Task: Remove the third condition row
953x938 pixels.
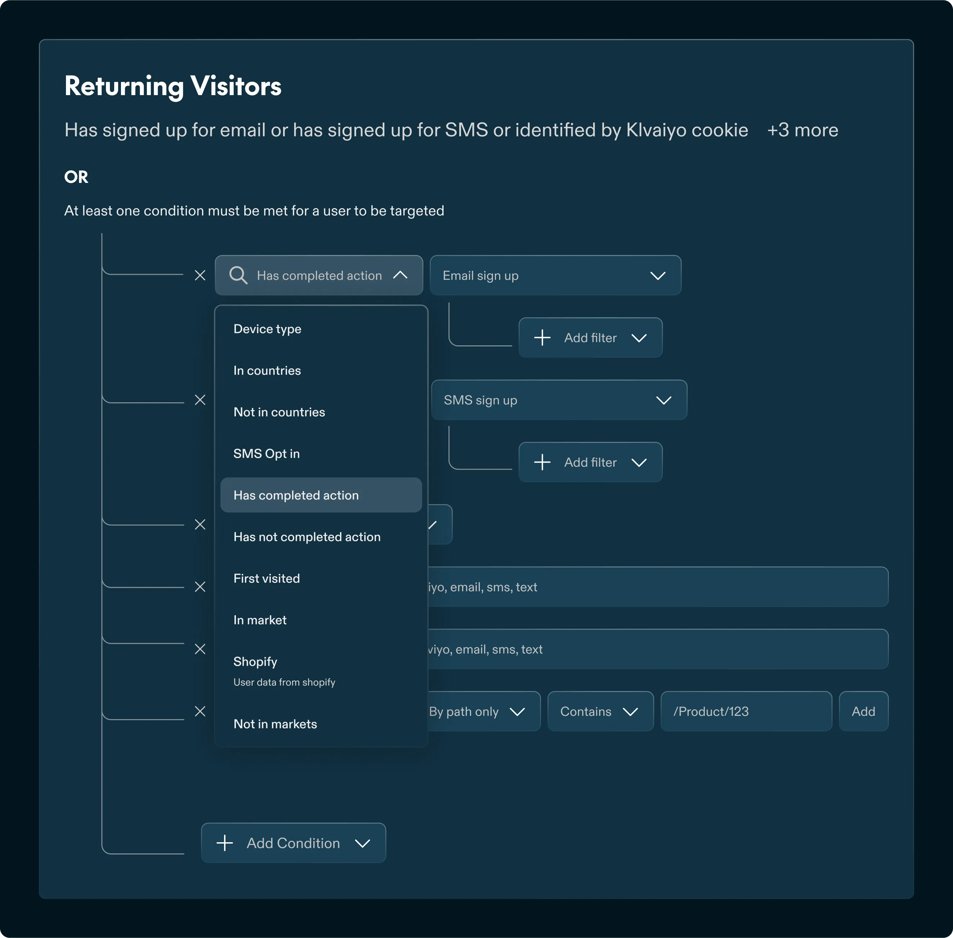Action: (x=200, y=525)
